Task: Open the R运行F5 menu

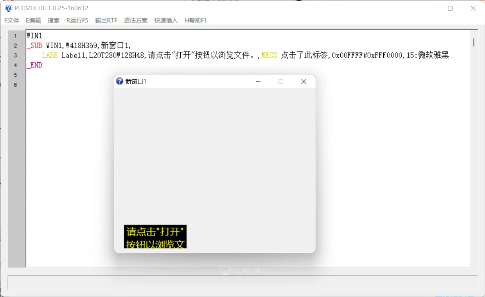Action: click(x=77, y=20)
